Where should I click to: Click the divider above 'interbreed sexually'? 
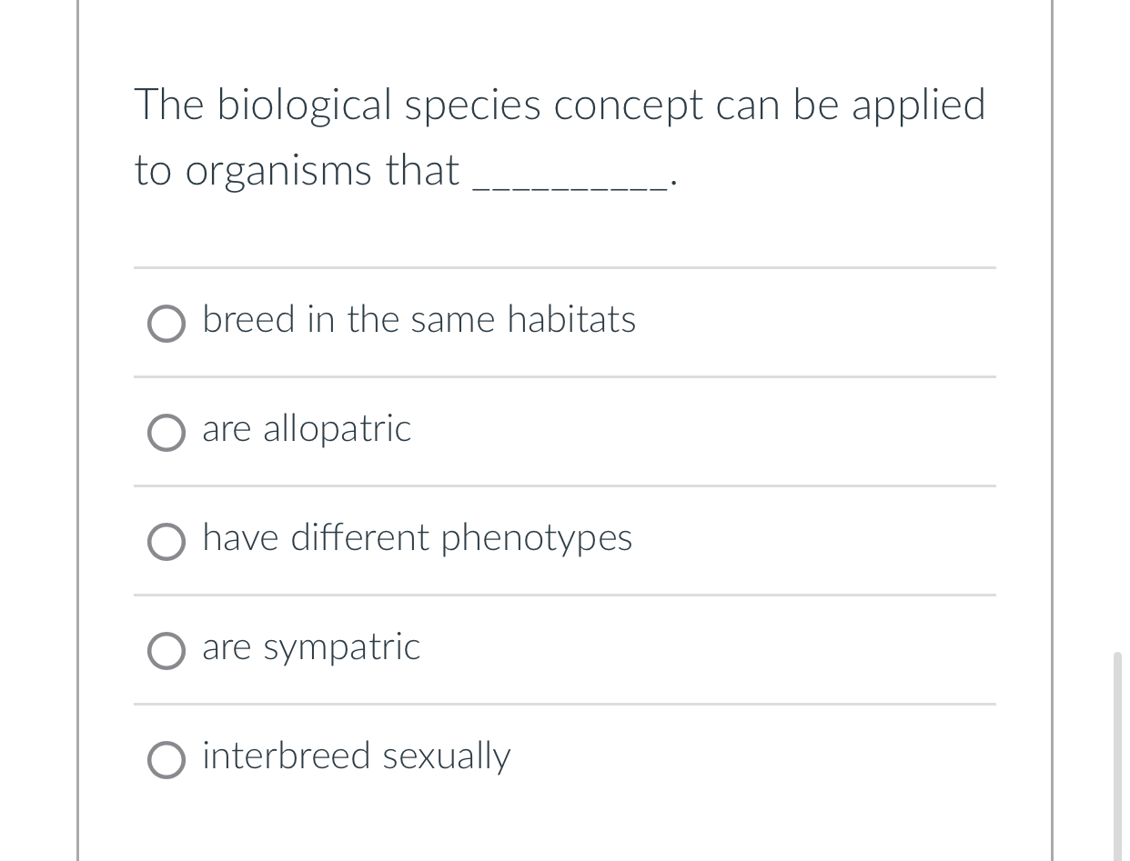tap(564, 705)
